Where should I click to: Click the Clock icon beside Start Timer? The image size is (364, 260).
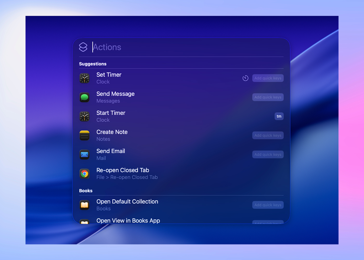coord(84,116)
